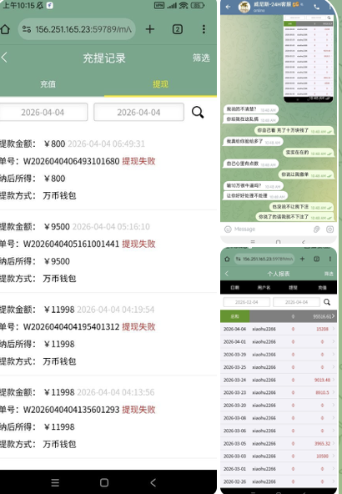The width and height of the screenshot is (342, 494).
Task: Expand the totals row showing 95516.61
Action: click(279, 316)
